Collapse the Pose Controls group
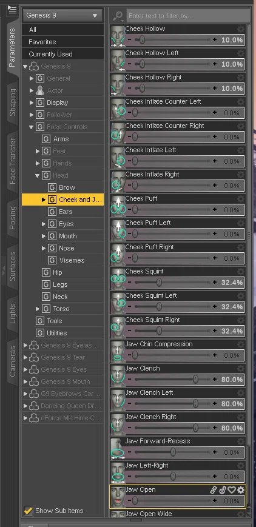 32,127
